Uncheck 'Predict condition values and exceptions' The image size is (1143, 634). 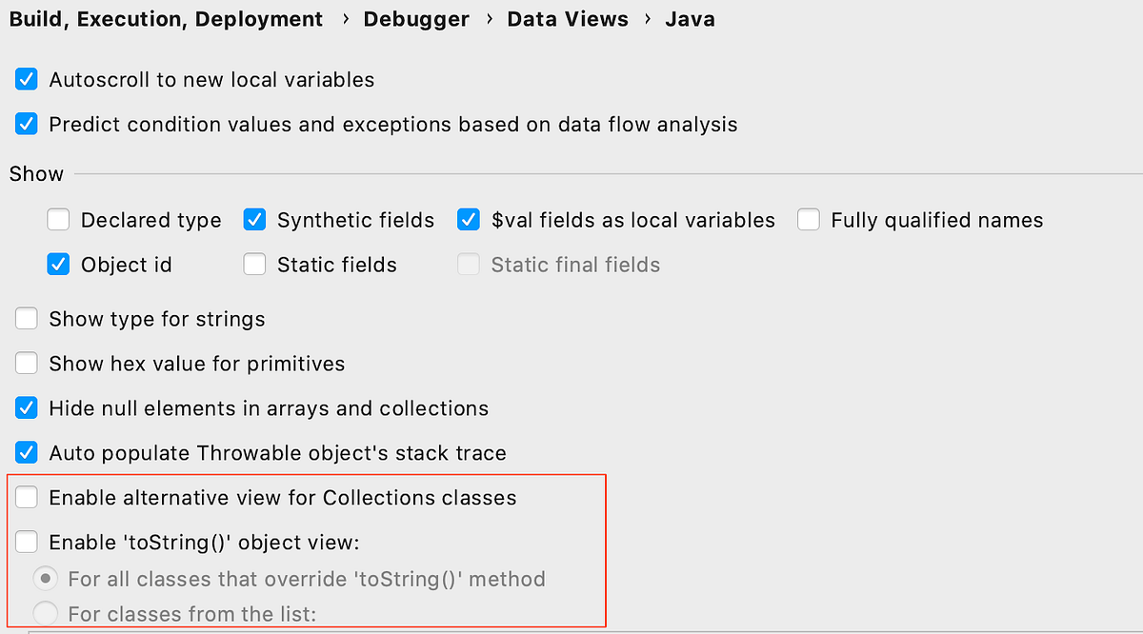point(26,124)
